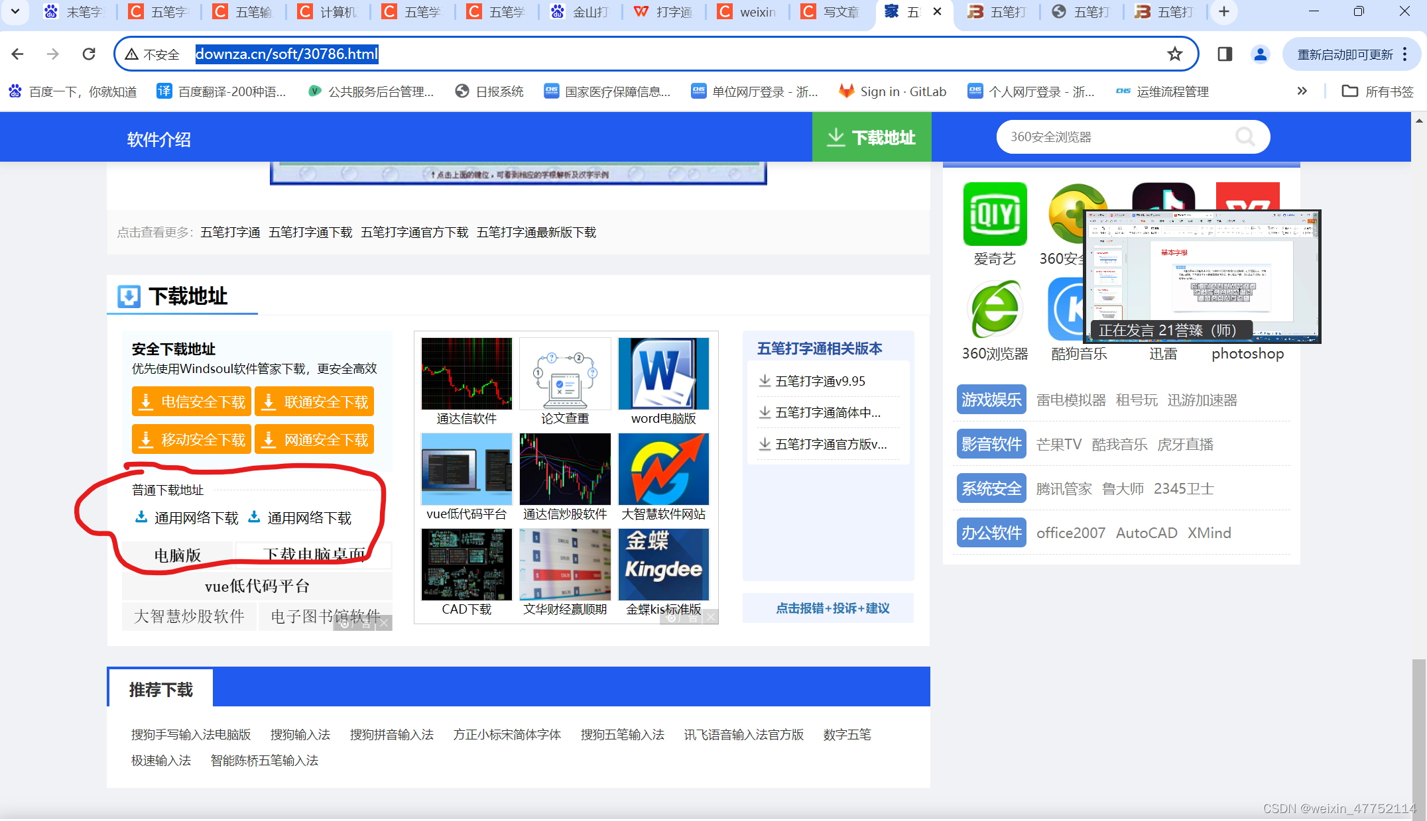Open the tab search dropdown arrow

15,11
